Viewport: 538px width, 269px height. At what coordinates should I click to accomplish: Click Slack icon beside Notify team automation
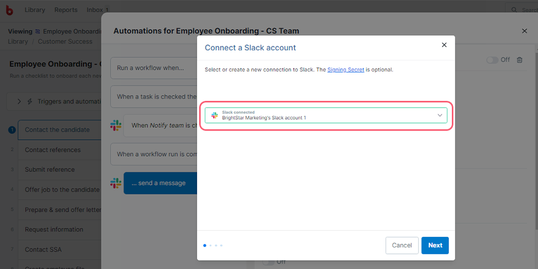[116, 125]
